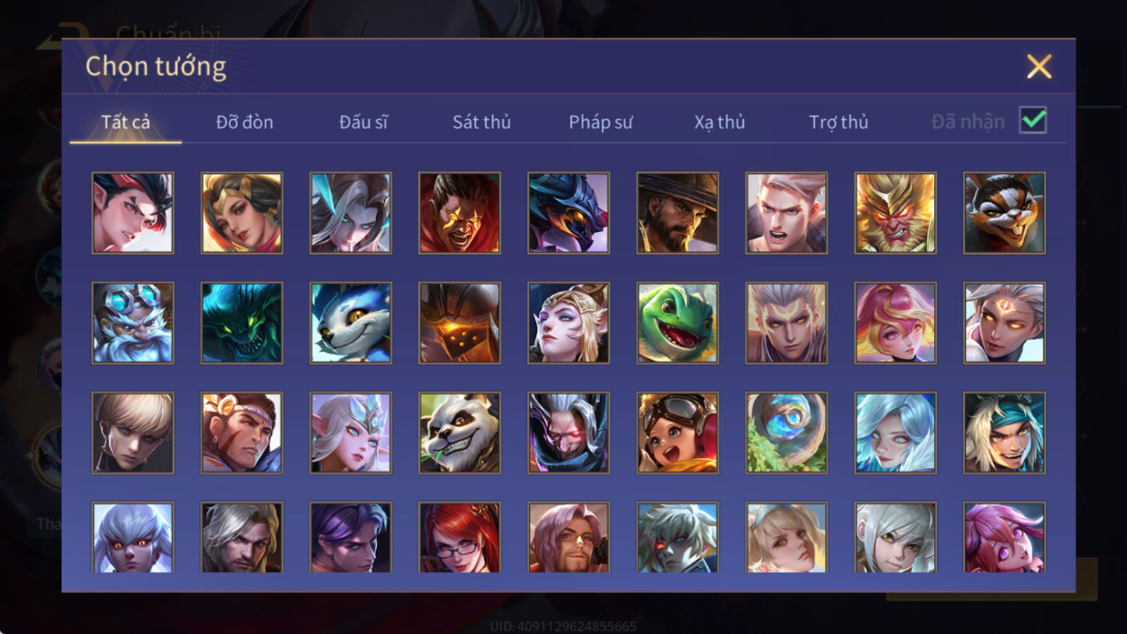Pick the cowboy hat bearded hero
This screenshot has height=634, width=1127.
[678, 213]
